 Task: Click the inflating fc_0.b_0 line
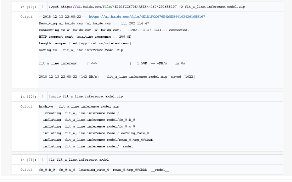pos(89,120)
